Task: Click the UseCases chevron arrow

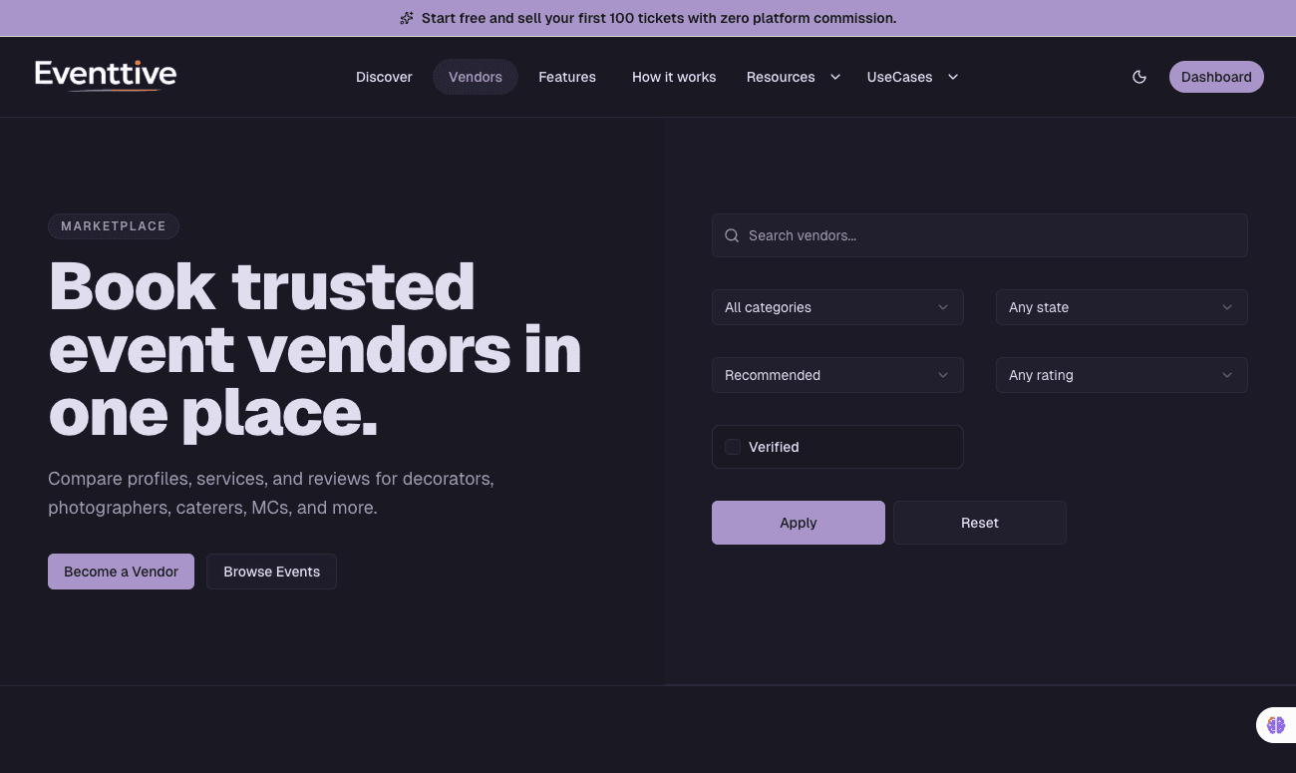Action: 953,77
